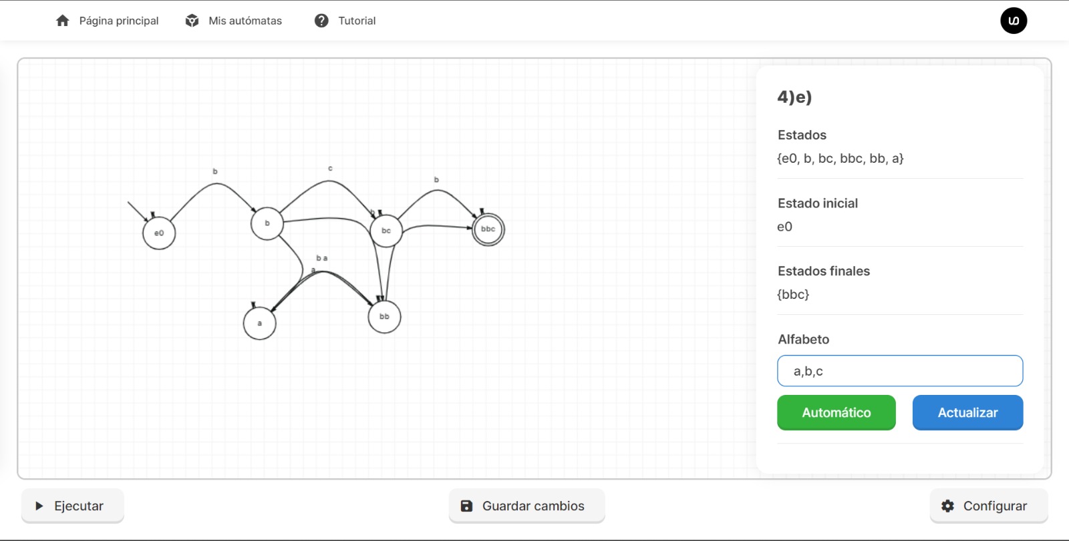The height and width of the screenshot is (541, 1069).
Task: Open the user profile avatar
Action: coord(1013,21)
